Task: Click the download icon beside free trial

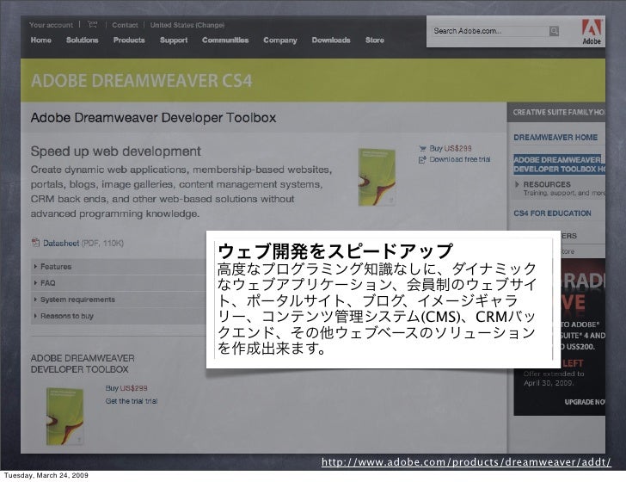Action: (x=422, y=159)
